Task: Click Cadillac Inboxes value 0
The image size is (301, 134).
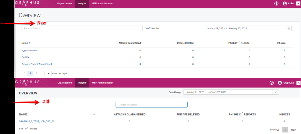Action: tap(285, 57)
